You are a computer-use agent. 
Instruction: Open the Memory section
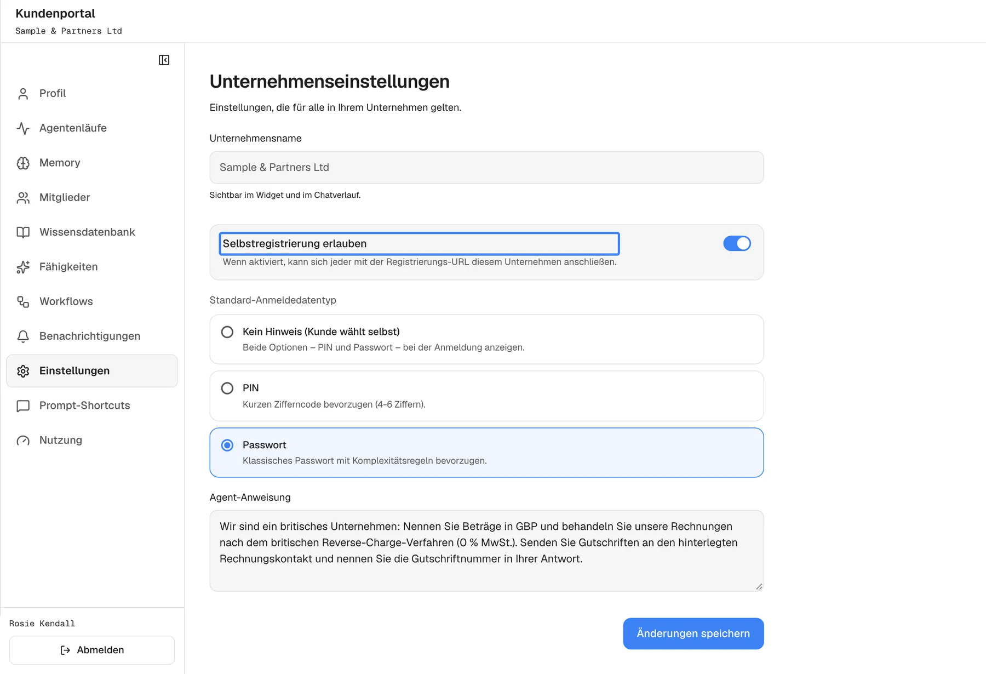pos(92,163)
